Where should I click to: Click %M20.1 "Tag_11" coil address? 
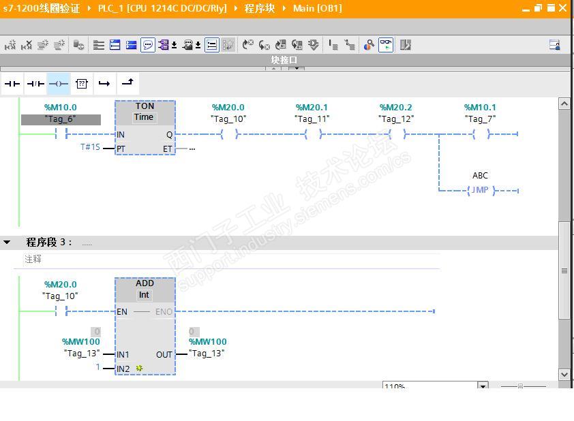coord(312,107)
